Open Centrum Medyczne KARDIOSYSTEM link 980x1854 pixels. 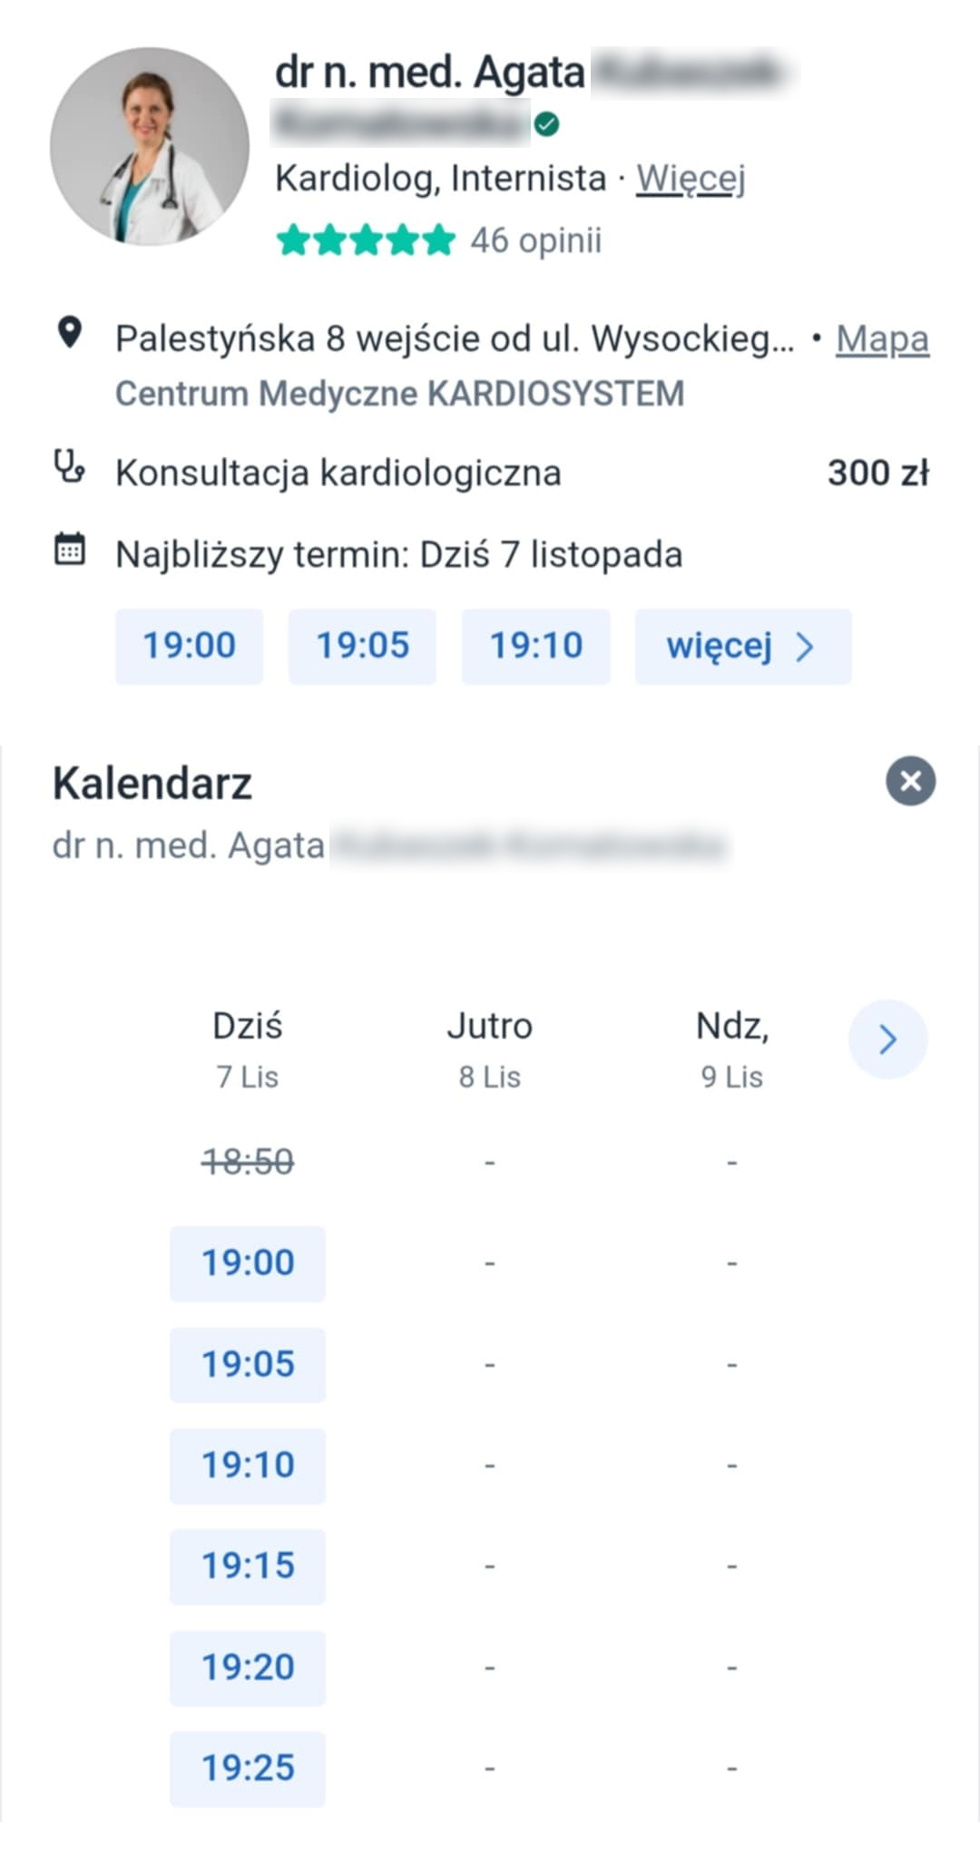coord(399,394)
